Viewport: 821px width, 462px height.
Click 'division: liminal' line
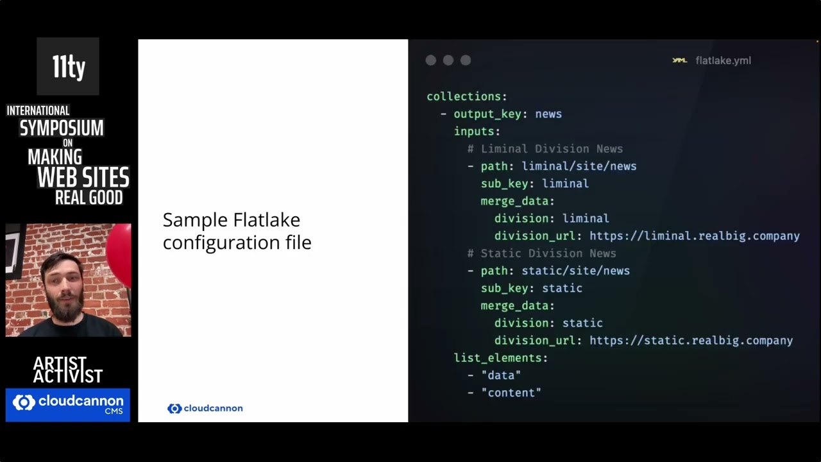point(552,218)
